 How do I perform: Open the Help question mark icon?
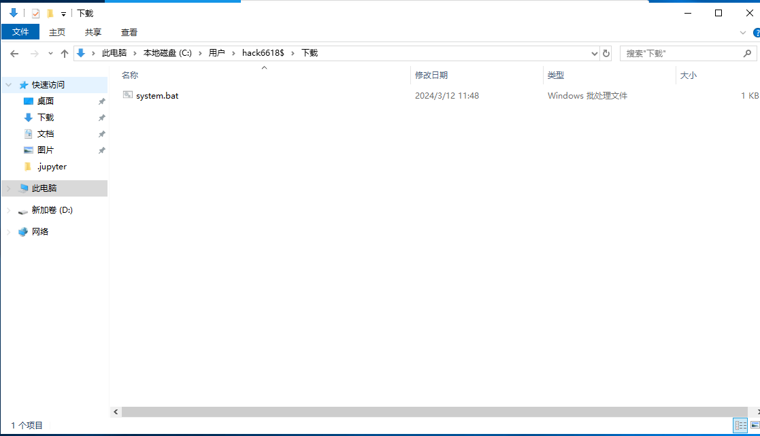[756, 32]
